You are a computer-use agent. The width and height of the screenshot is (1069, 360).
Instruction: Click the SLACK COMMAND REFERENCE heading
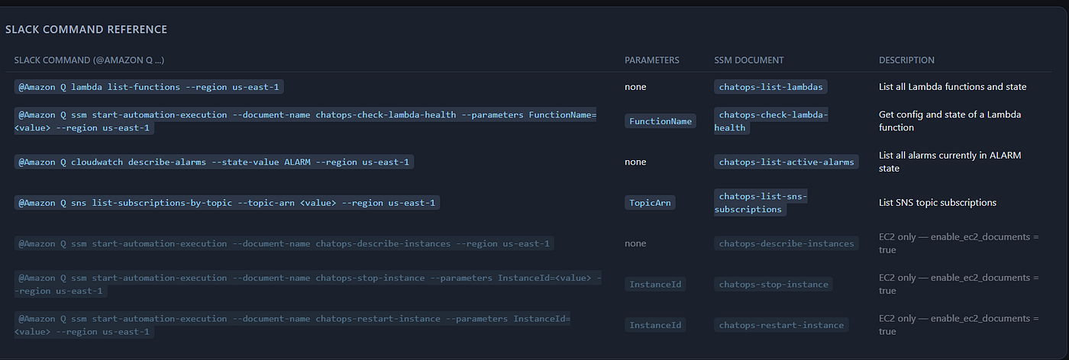tap(86, 30)
